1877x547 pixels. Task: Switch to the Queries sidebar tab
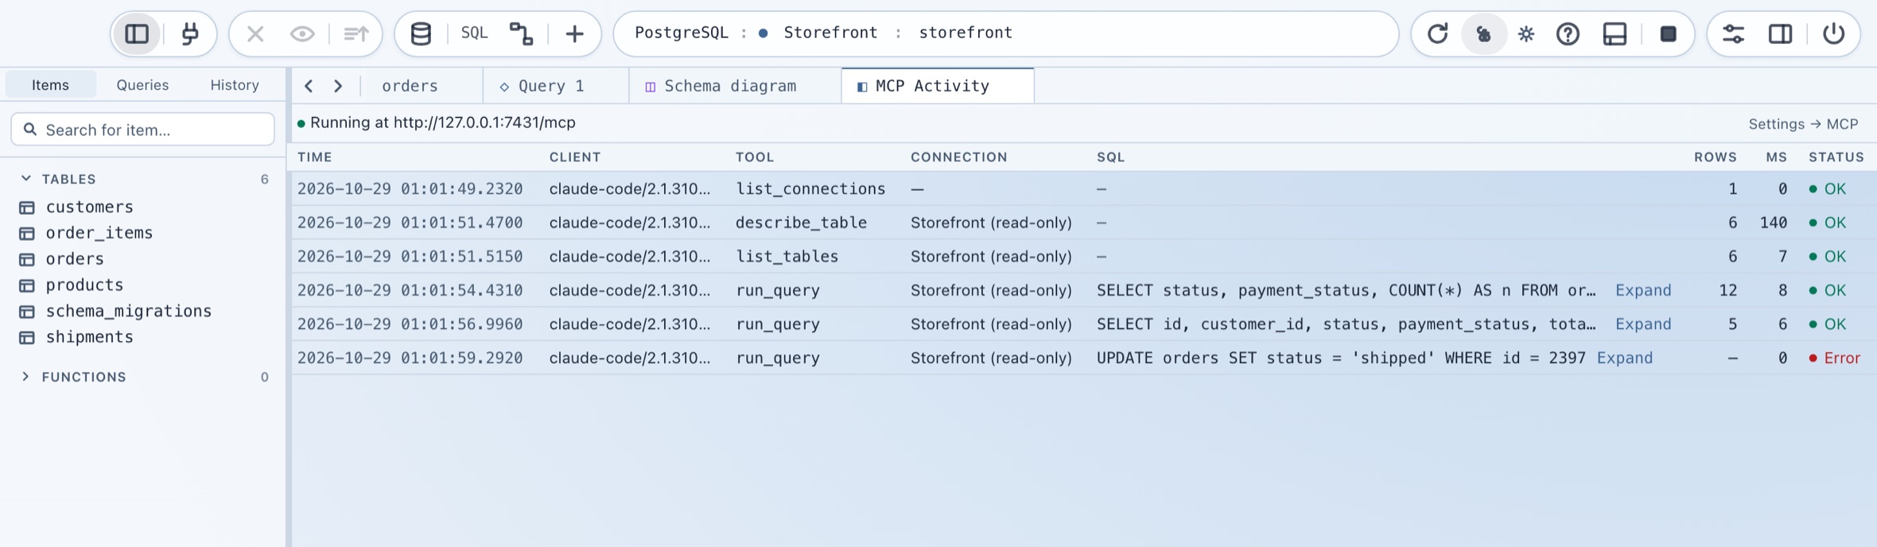142,84
